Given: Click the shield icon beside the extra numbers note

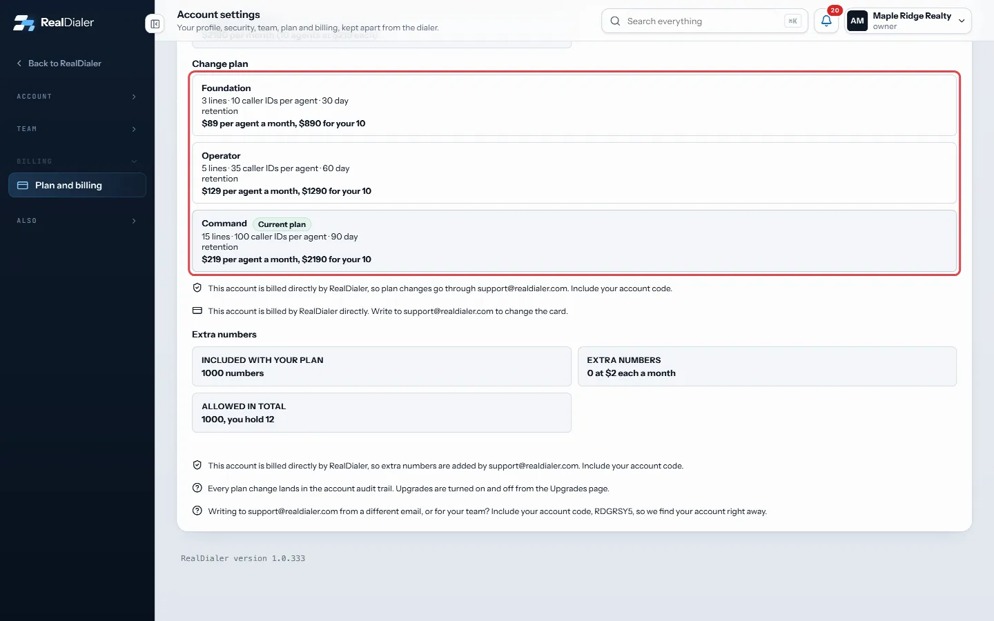Looking at the screenshot, I should (x=197, y=465).
